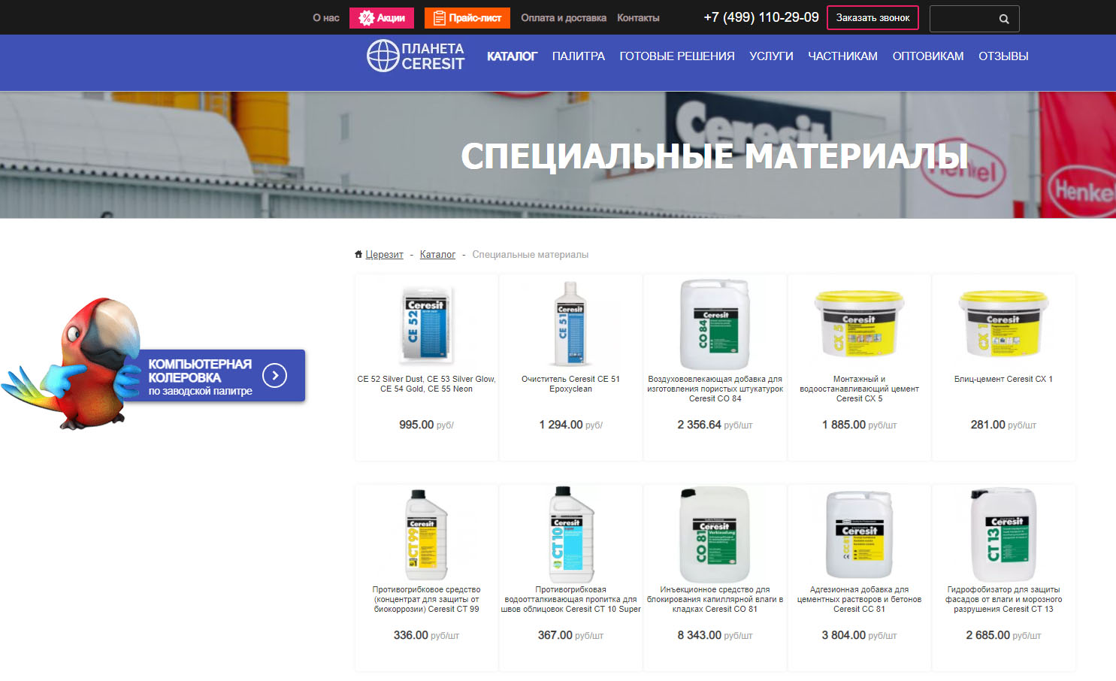Click the arrow circle on Компьютерная колеровка banner

tap(275, 375)
